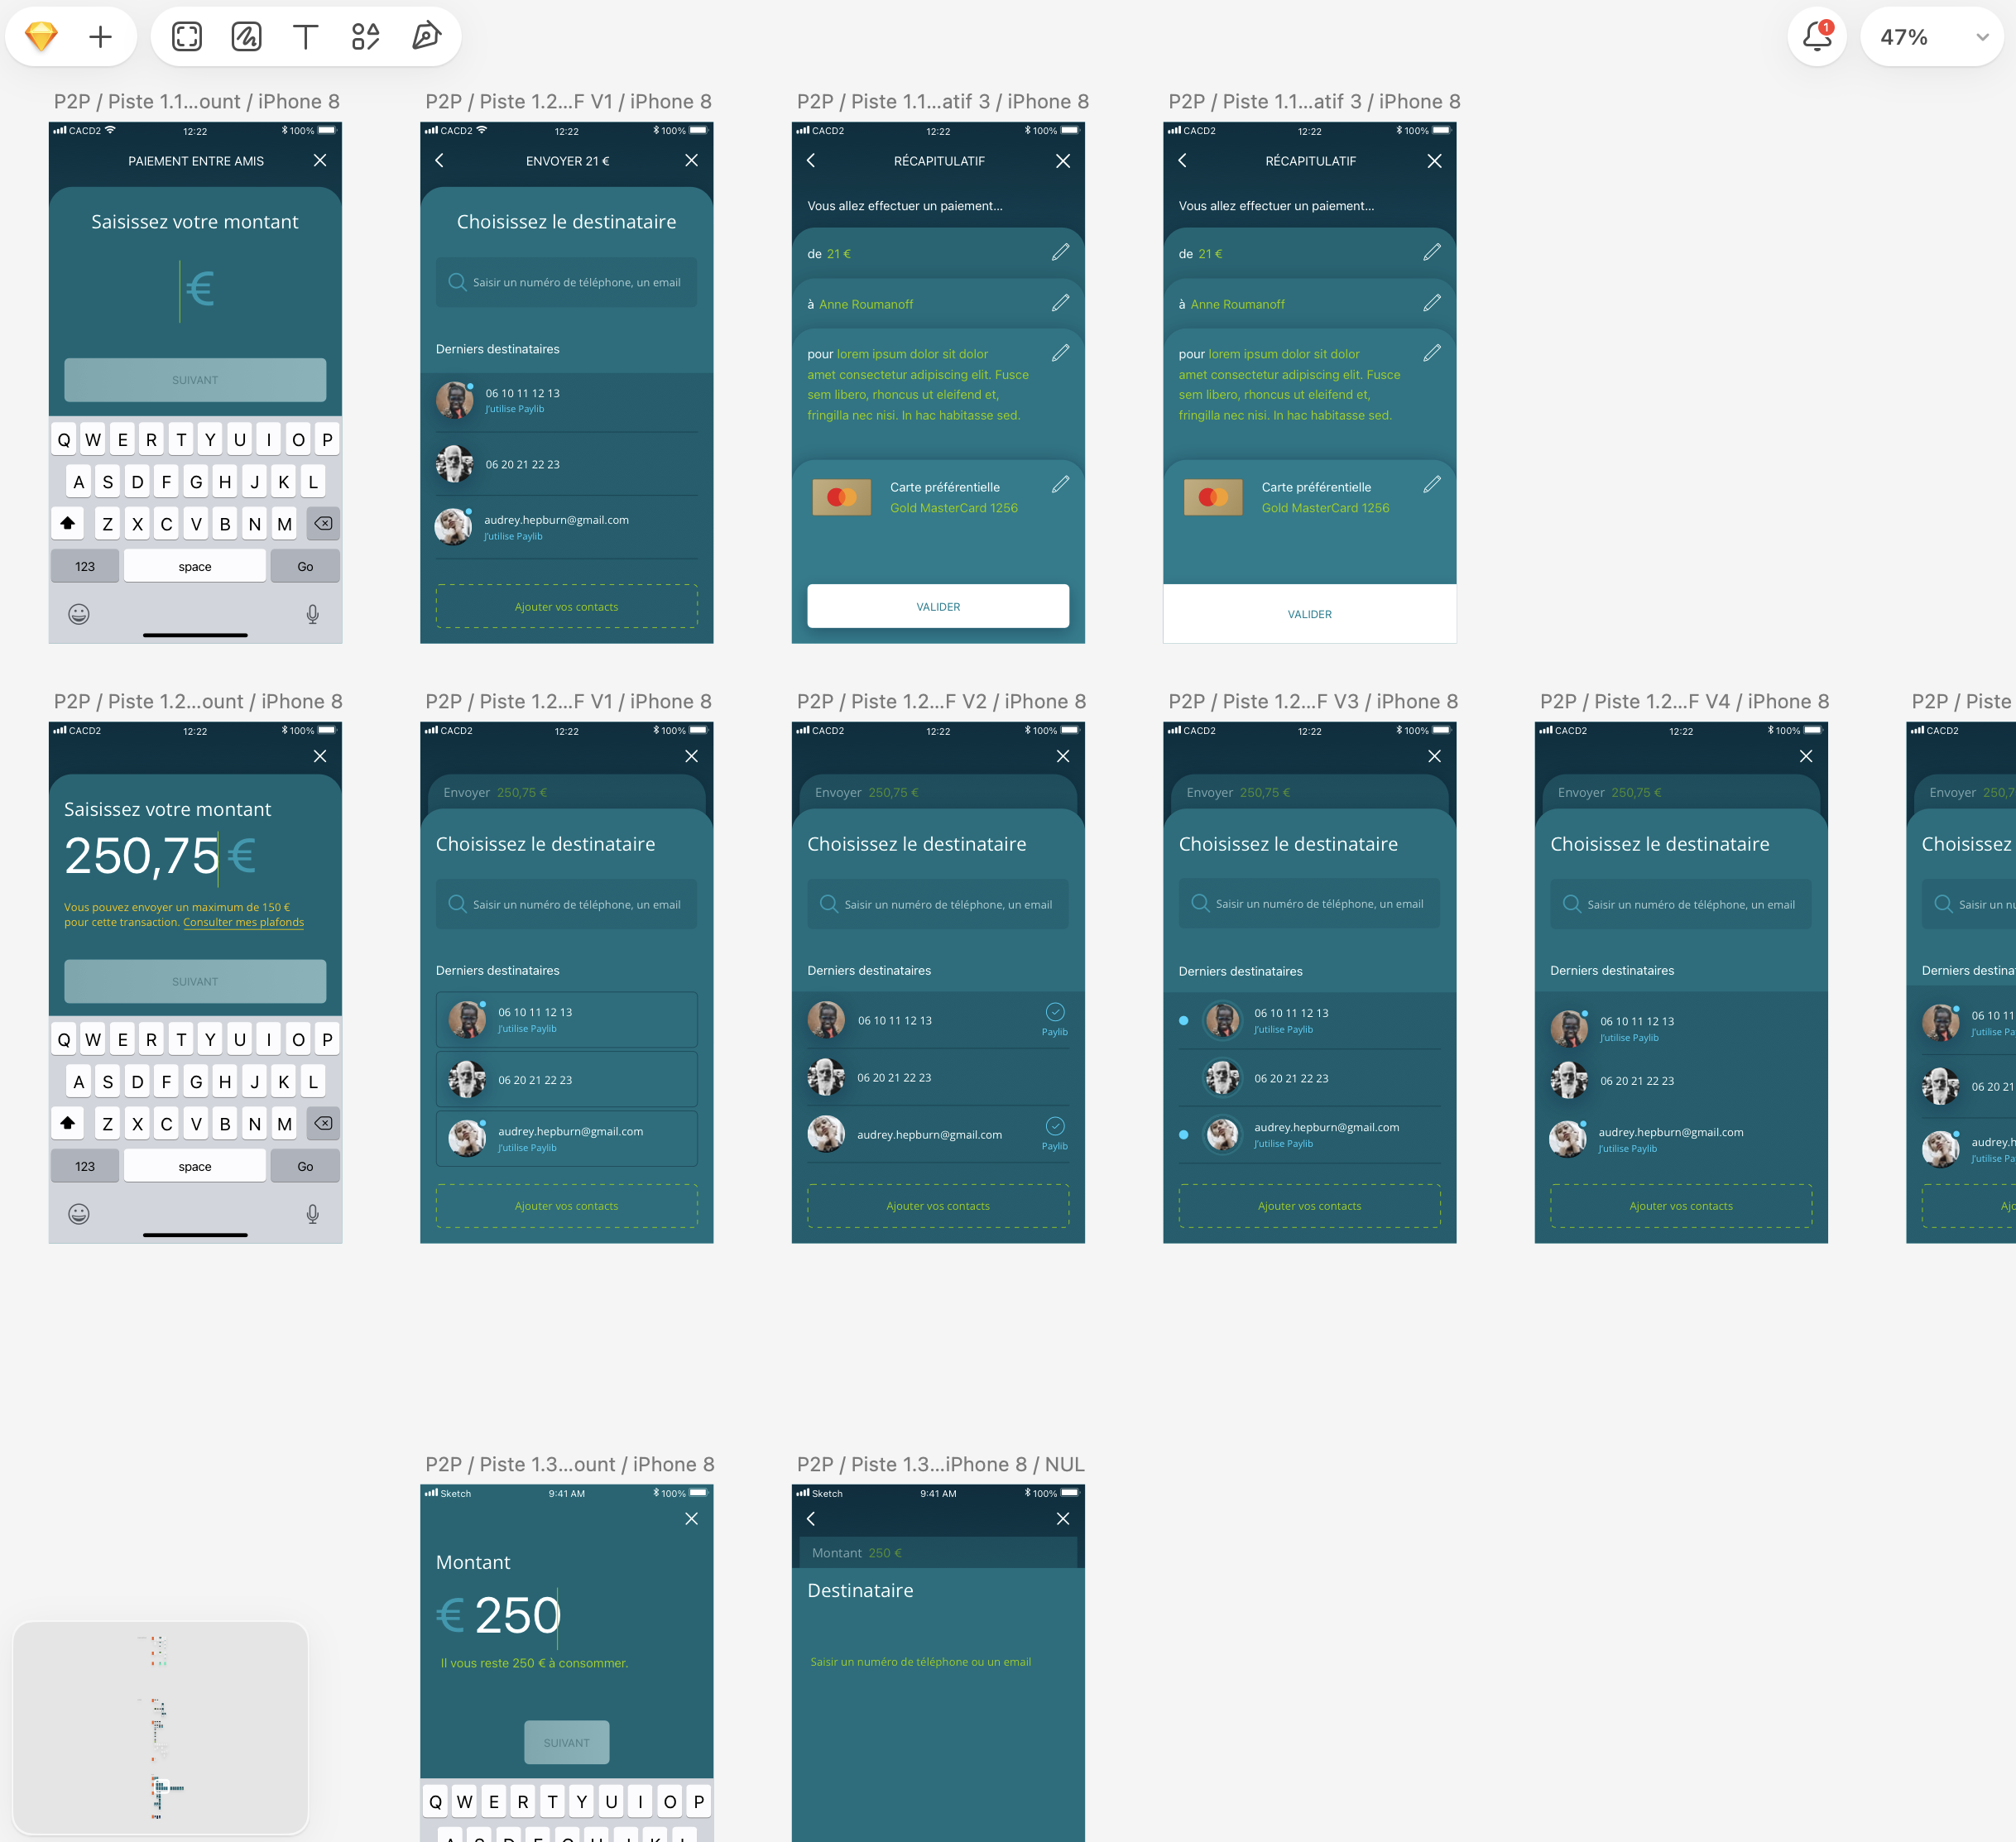Select the Shape pencil tool
The image size is (2016, 1842).
click(246, 37)
